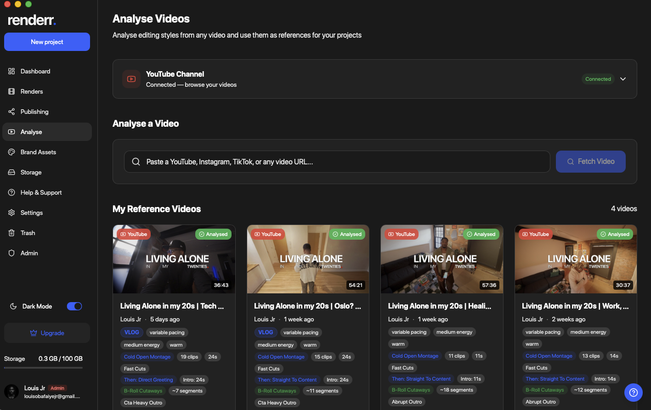651x410 pixels.
Task: Open the 30:37 video thumbnail
Action: (576, 259)
